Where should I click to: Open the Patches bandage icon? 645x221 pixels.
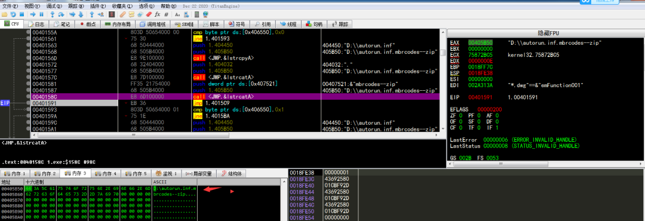pos(122,14)
